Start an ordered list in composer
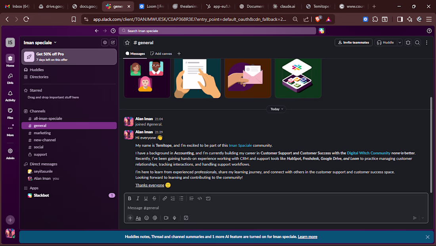 coord(173,198)
